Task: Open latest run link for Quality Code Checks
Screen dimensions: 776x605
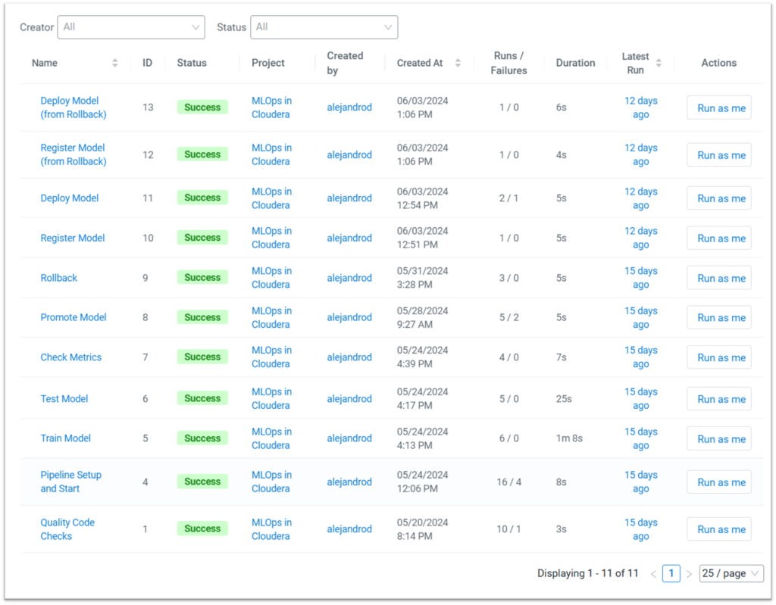Action: click(x=641, y=529)
